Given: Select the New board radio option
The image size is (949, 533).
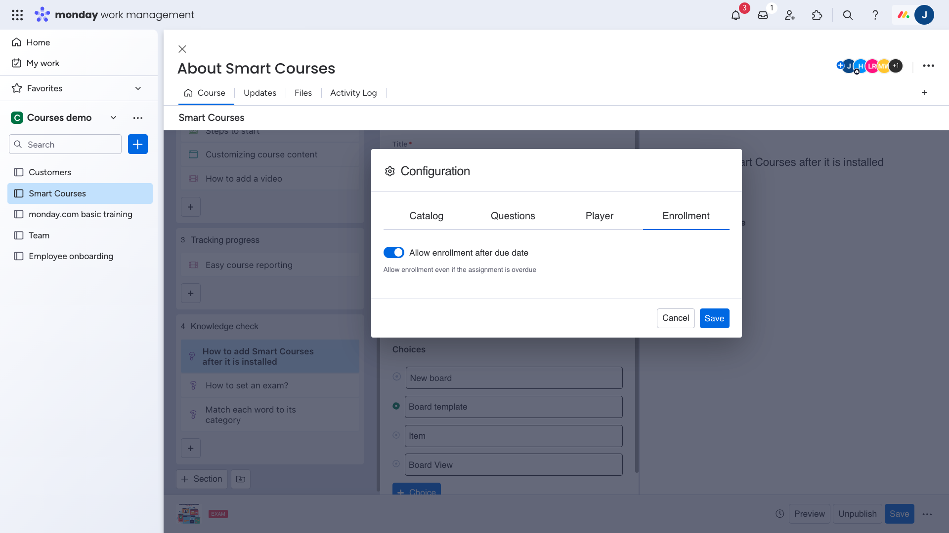Looking at the screenshot, I should click(396, 377).
